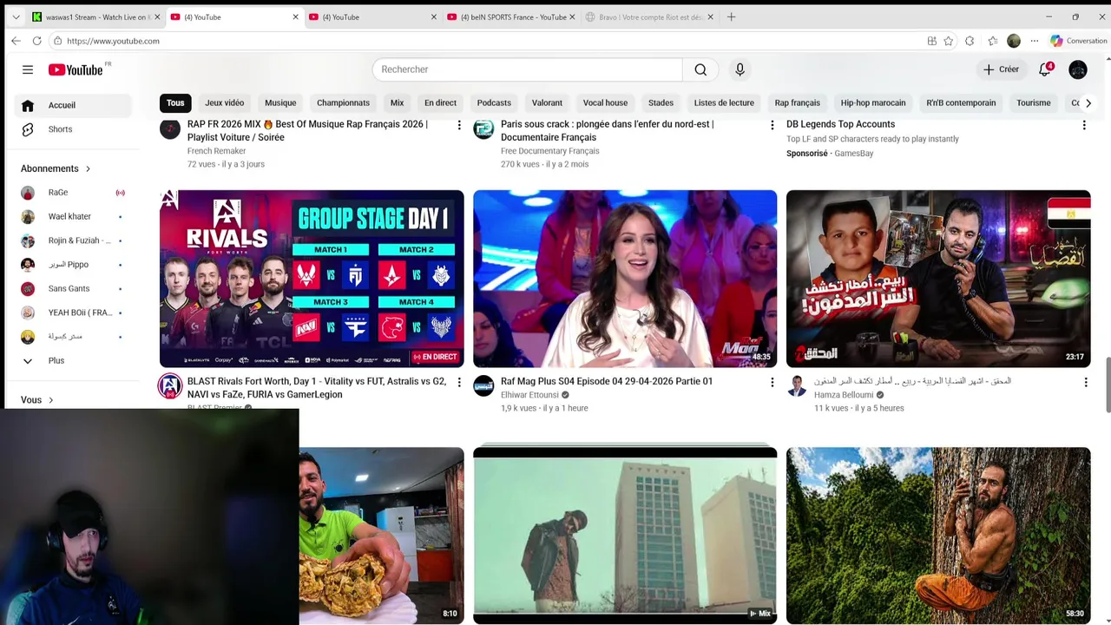Select the Tourisme filter chip
This screenshot has width=1111, height=625.
click(x=1034, y=103)
